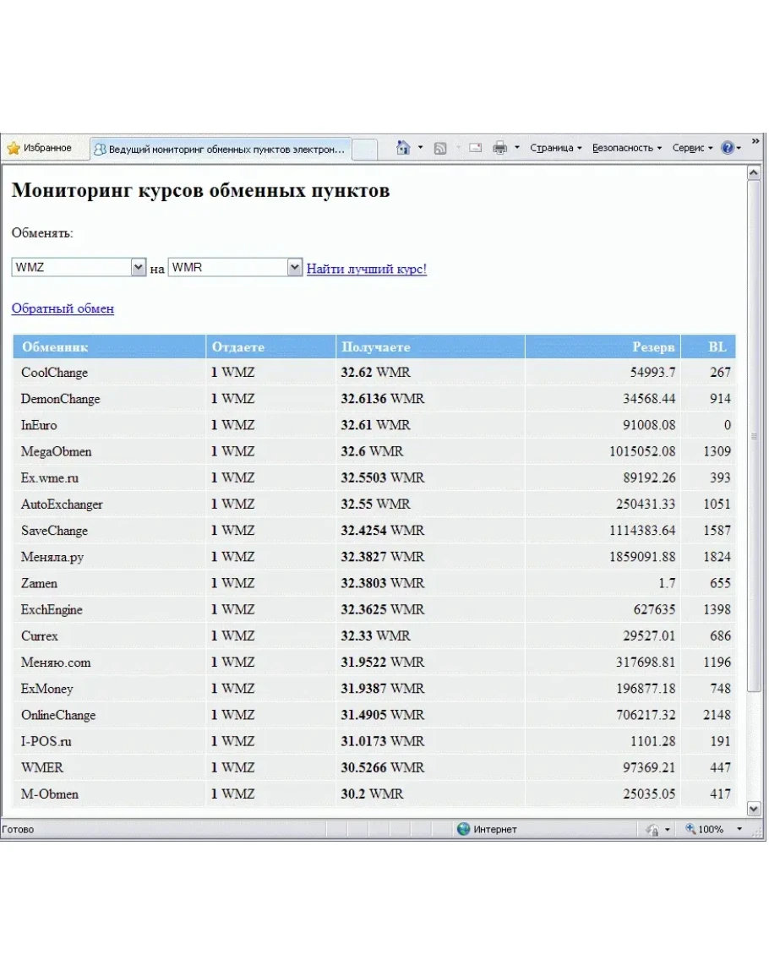
Task: Click the 'Найти лучший курс!' link
Action: tap(367, 269)
